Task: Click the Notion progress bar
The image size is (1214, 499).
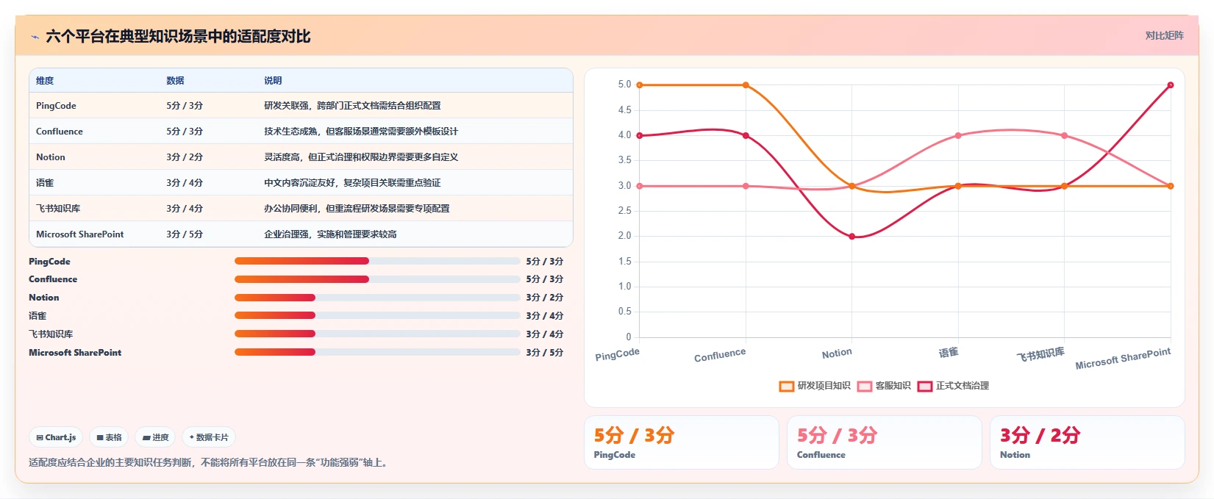Action: 377,298
